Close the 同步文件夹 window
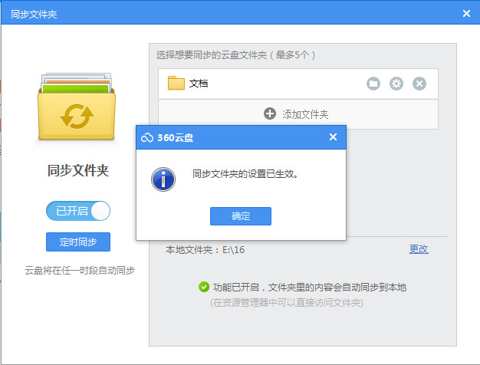This screenshot has width=480, height=365. tap(466, 14)
